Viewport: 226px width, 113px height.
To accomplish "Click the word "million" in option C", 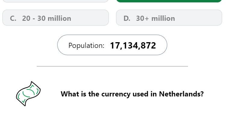I will pos(59,18).
